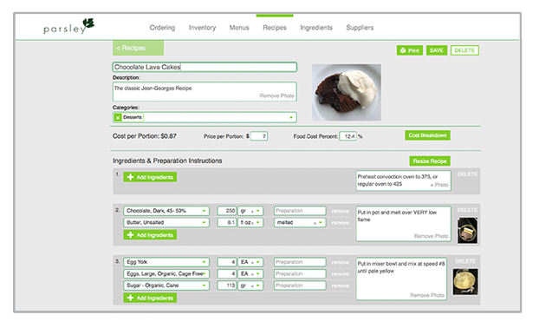Edit the Description text box
The image size is (539, 328).
click(x=205, y=92)
